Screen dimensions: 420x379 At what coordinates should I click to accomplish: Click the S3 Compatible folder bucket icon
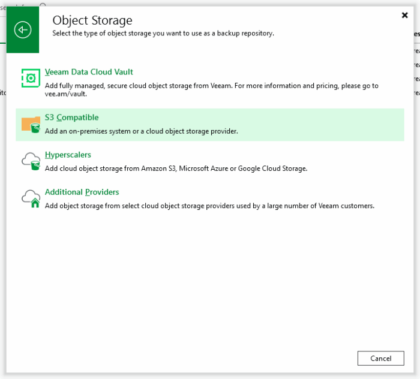point(31,124)
